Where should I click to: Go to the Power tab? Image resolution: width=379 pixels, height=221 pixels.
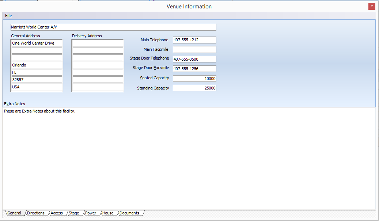[91, 213]
